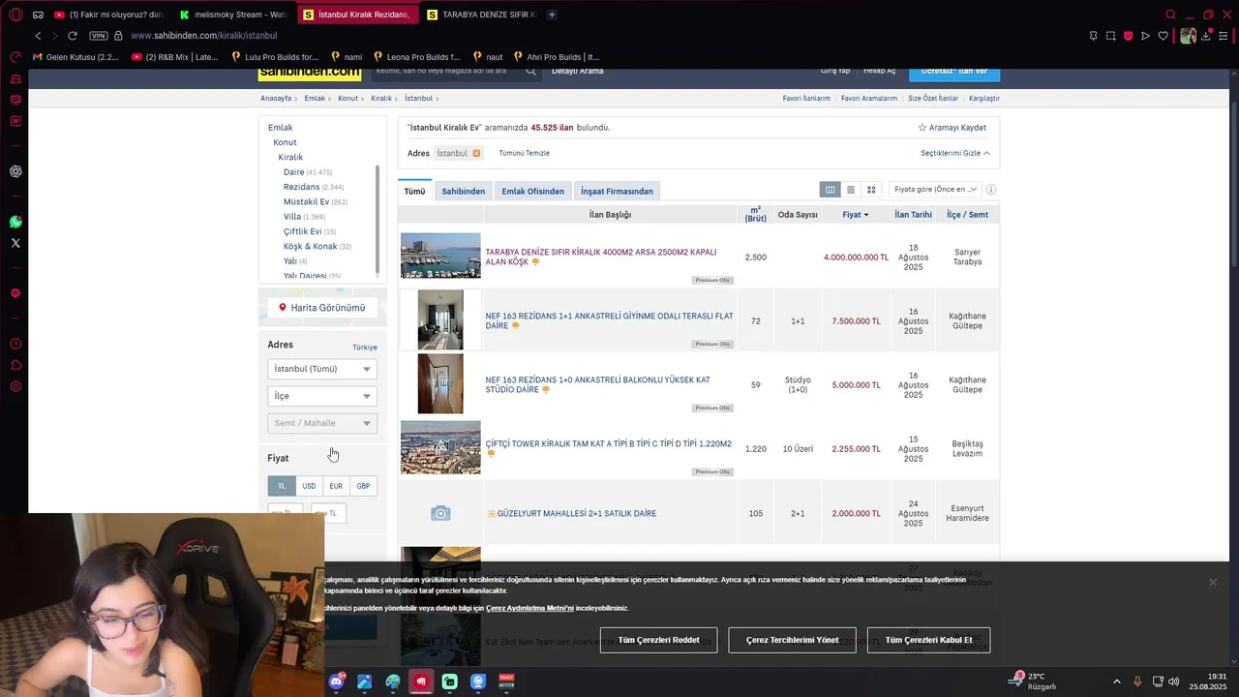Click the browser tab search magnifier

[1170, 15]
